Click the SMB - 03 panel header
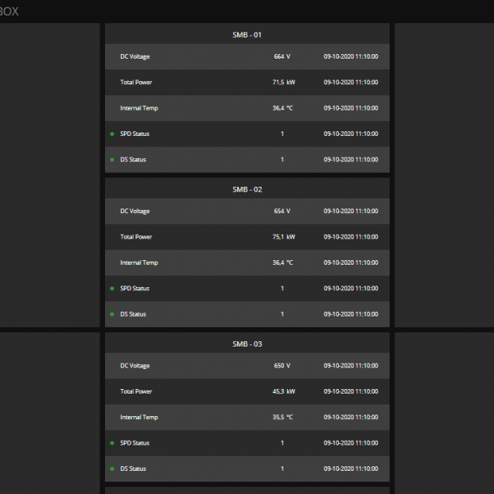This screenshot has height=494, width=494. click(x=247, y=343)
